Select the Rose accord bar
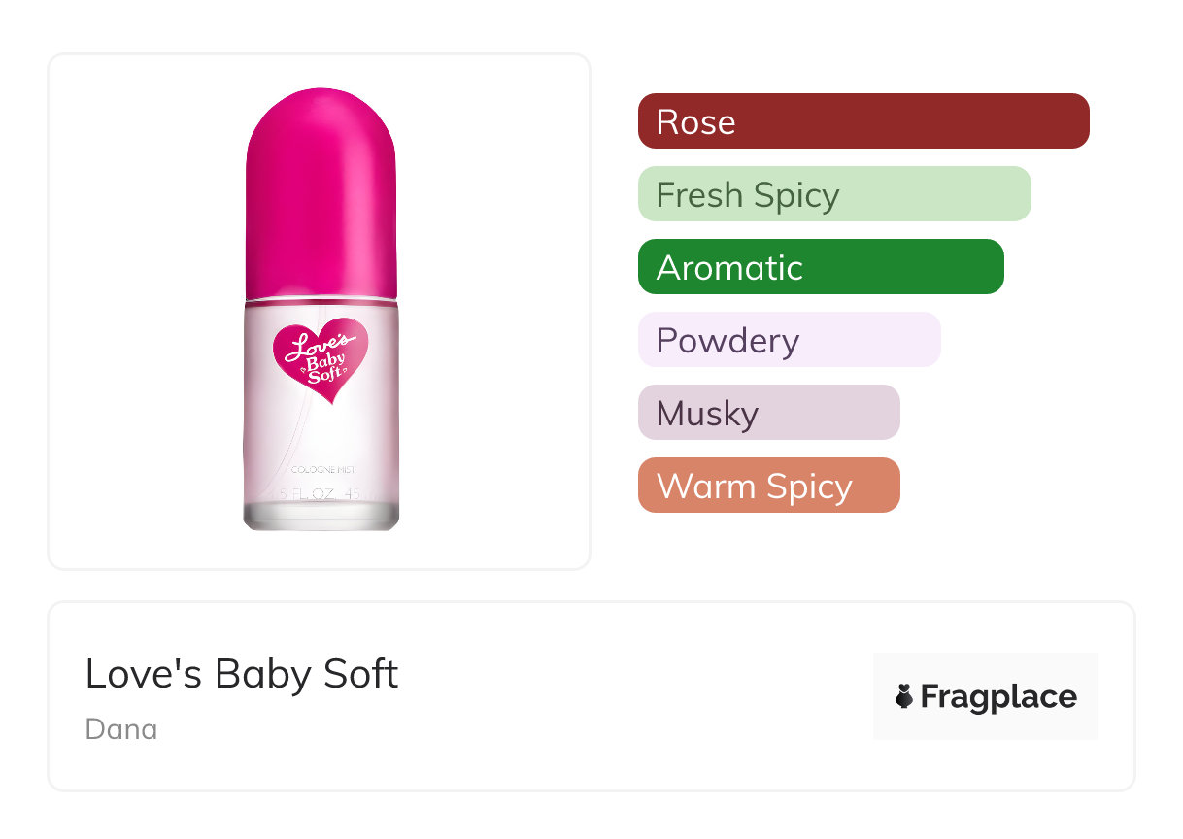 (x=862, y=121)
